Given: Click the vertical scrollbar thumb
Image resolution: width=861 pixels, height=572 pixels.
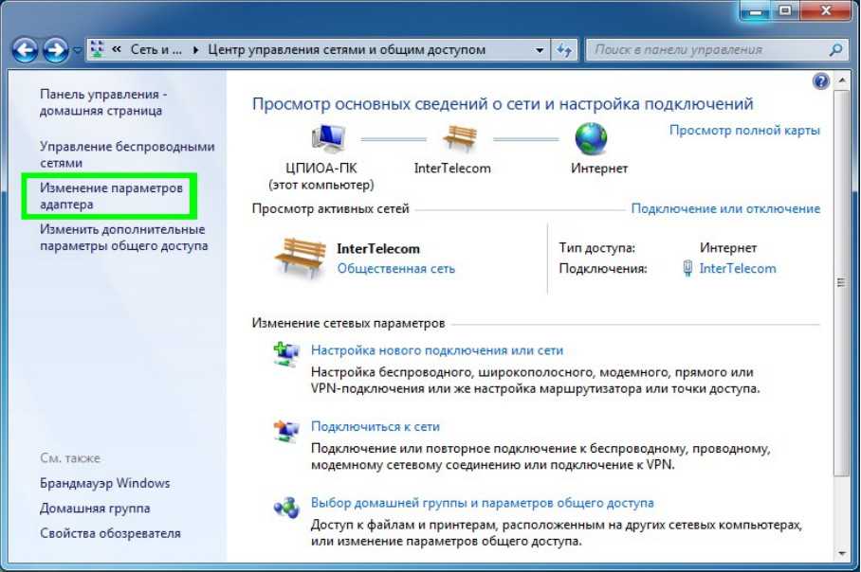Looking at the screenshot, I should [841, 282].
